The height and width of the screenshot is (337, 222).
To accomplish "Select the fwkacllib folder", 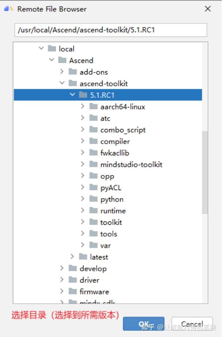I will (x=115, y=153).
